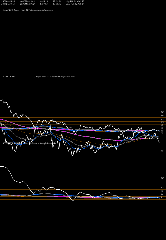The image size is (166, 240).
Task: Click the MONTHLY Eagle View TLT chart title
Action: click(x=29, y=143)
